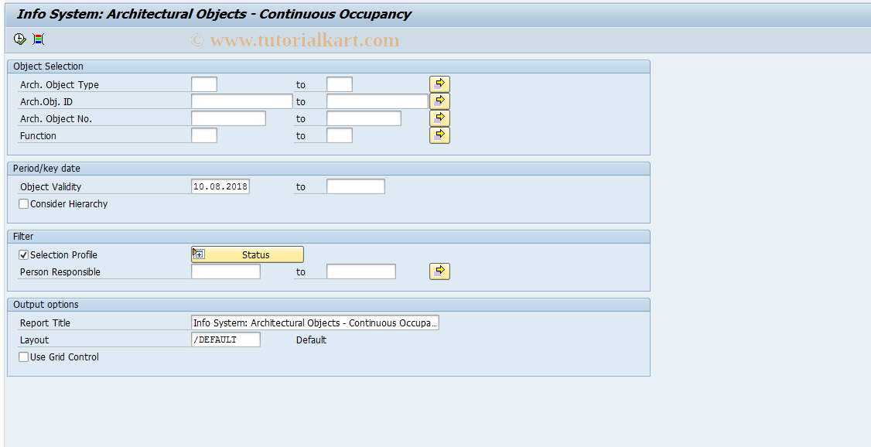
Task: Click the Arch. Object No. to field
Action: point(364,118)
